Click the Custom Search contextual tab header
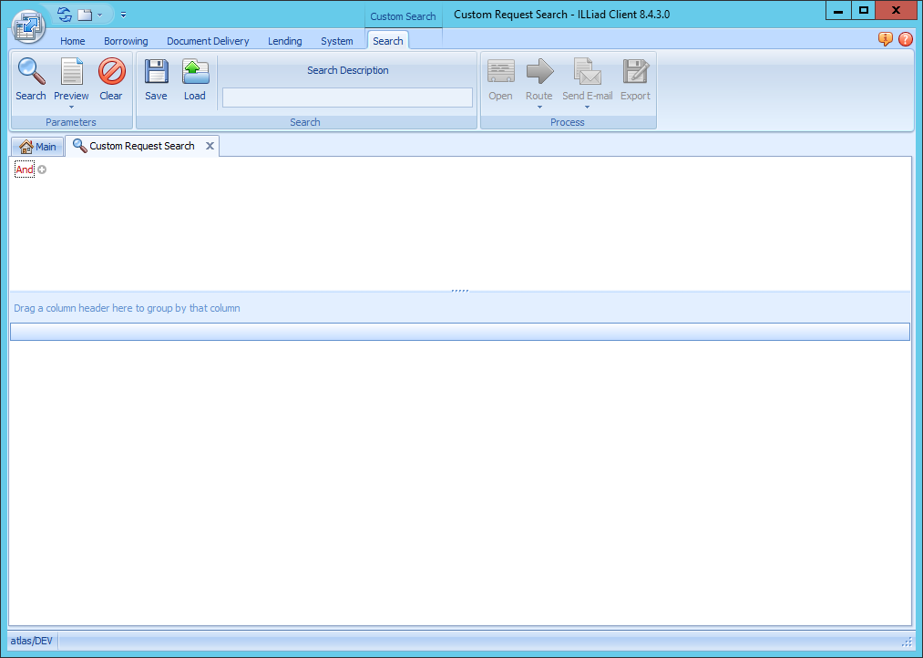Screen dimensions: 923x658 coord(404,16)
